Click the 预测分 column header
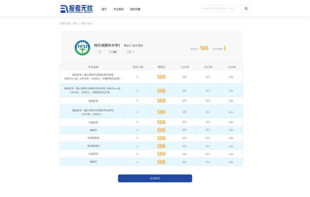 tap(161, 67)
